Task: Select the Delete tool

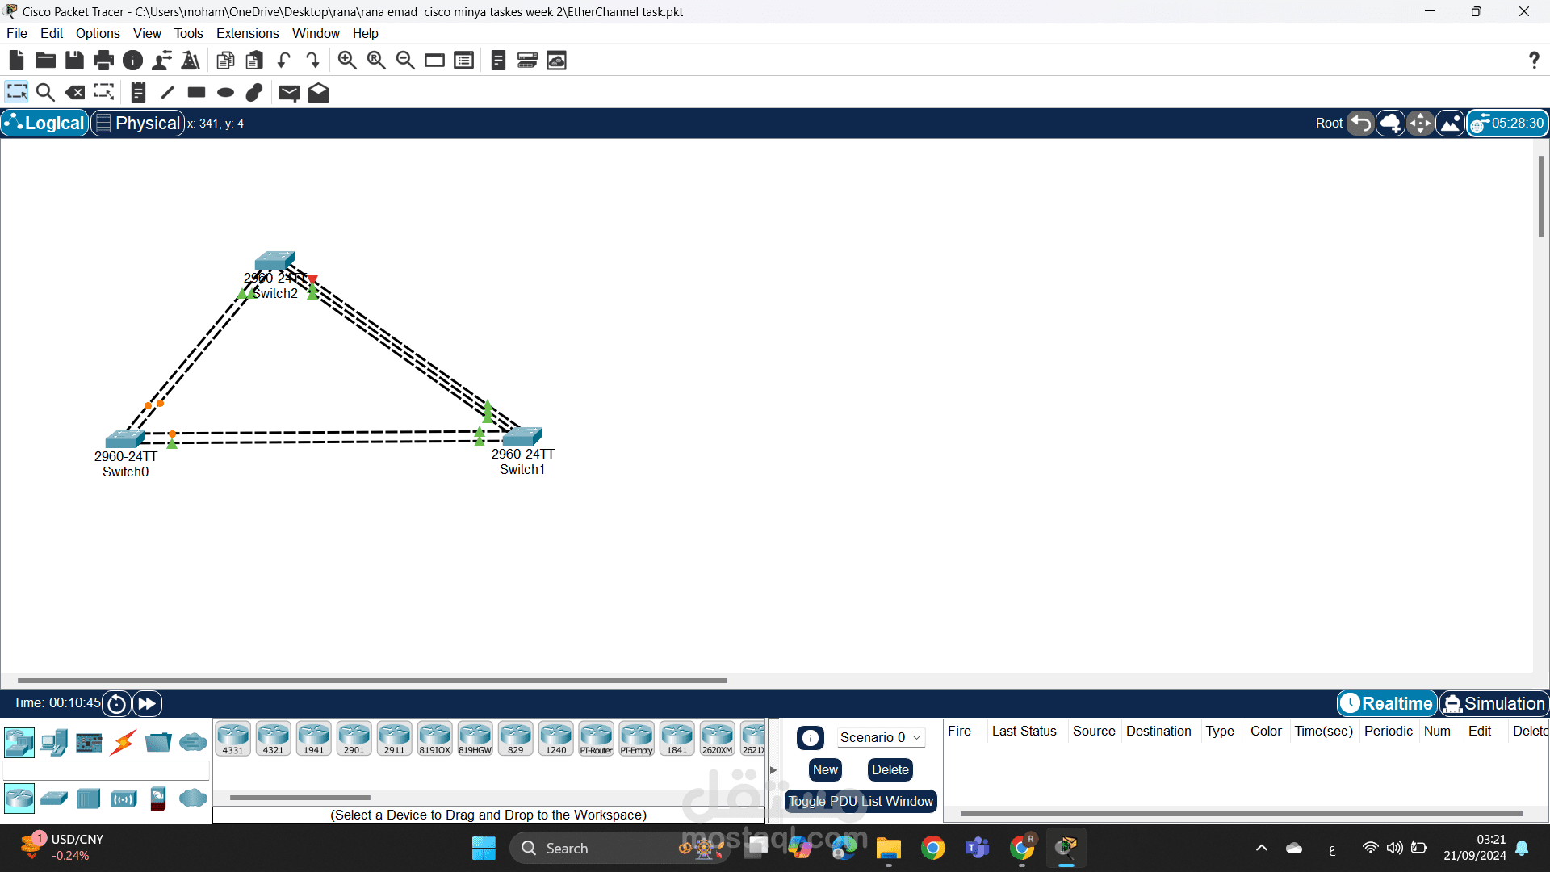Action: pyautogui.click(x=75, y=93)
